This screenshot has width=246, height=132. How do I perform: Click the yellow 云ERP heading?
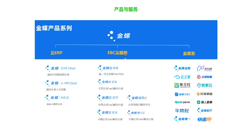pyautogui.click(x=56, y=53)
